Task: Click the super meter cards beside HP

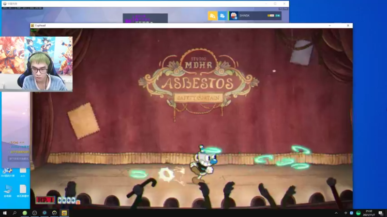Action: [x=68, y=201]
